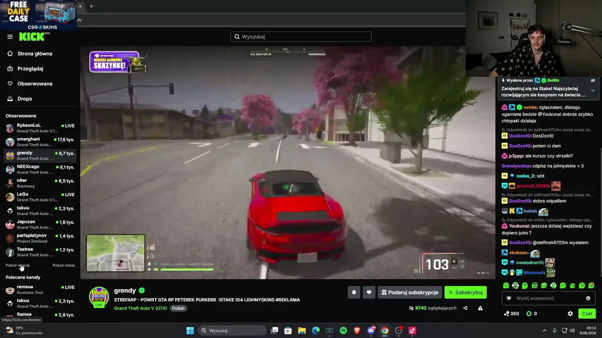Open Spotify from the taskbar
Image resolution: width=602 pixels, height=338 pixels.
343,330
